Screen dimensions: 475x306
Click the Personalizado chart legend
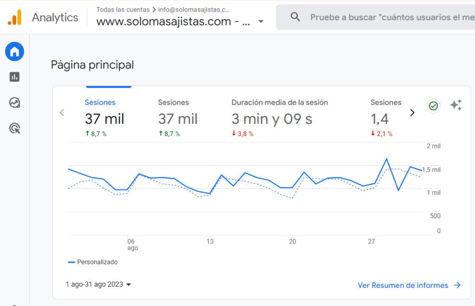tap(93, 262)
